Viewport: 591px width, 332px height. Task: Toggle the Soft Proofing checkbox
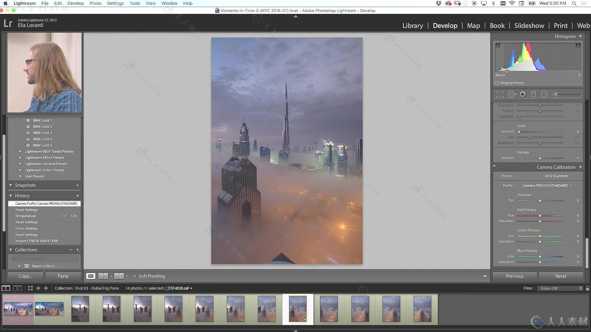[135, 276]
